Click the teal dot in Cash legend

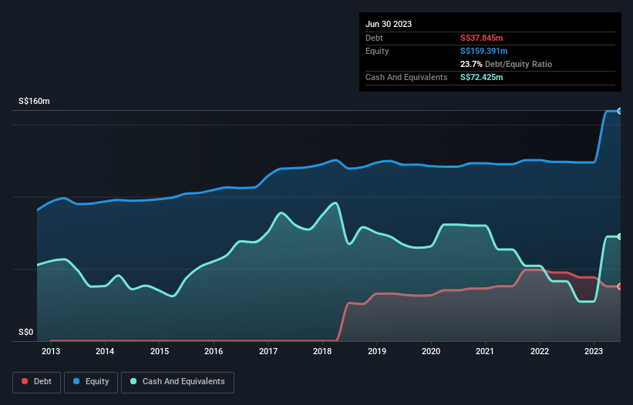(133, 381)
